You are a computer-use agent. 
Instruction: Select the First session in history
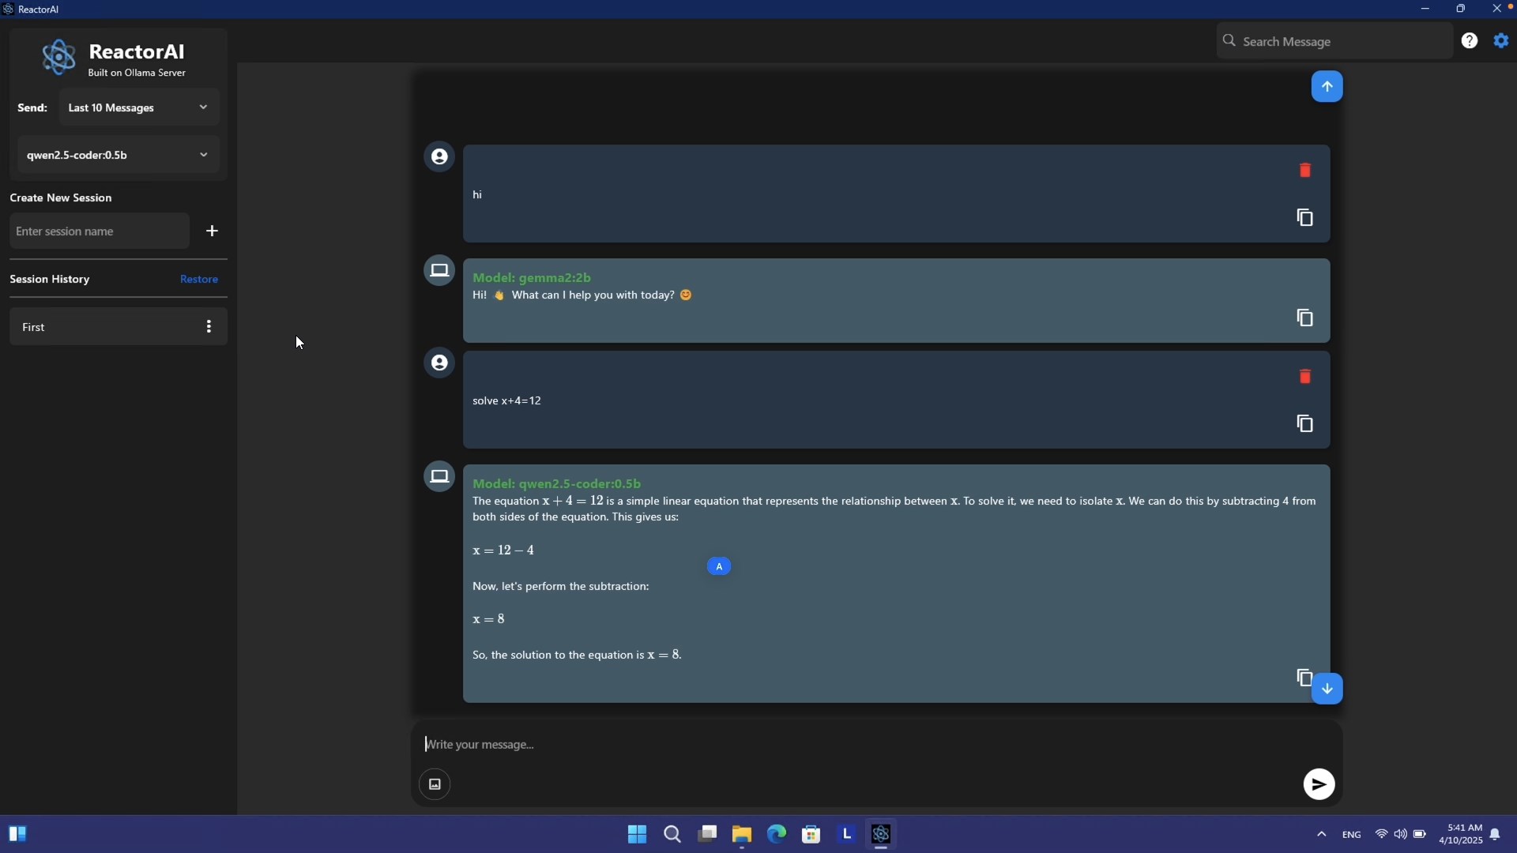coord(95,327)
